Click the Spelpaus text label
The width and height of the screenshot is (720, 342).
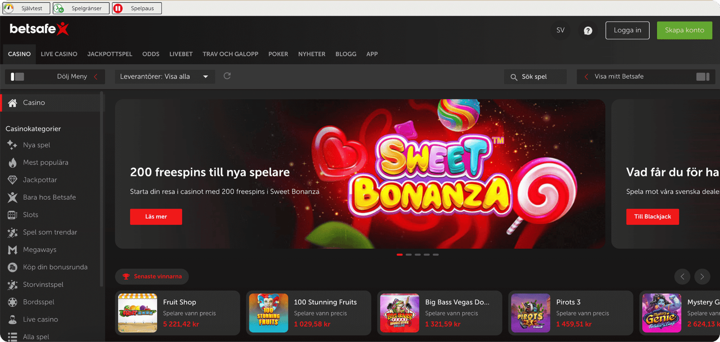pos(142,9)
